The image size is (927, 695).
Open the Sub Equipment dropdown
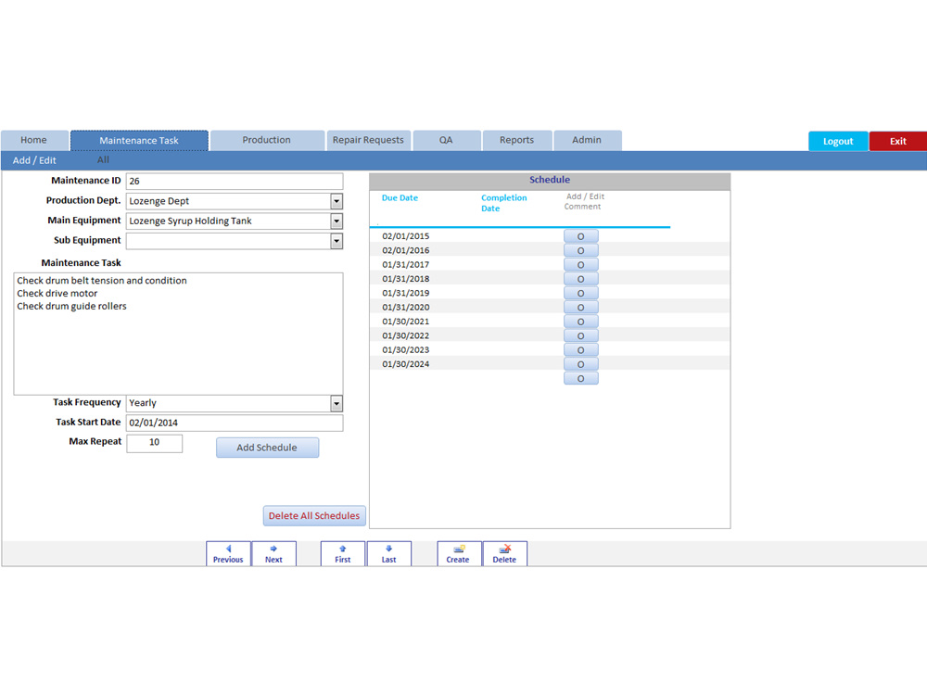336,240
